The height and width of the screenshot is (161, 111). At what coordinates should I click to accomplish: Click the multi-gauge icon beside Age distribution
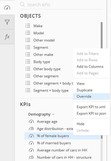coord(31,129)
